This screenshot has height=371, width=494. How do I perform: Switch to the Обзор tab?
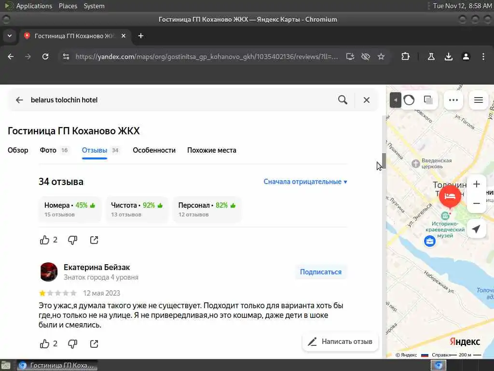18,150
